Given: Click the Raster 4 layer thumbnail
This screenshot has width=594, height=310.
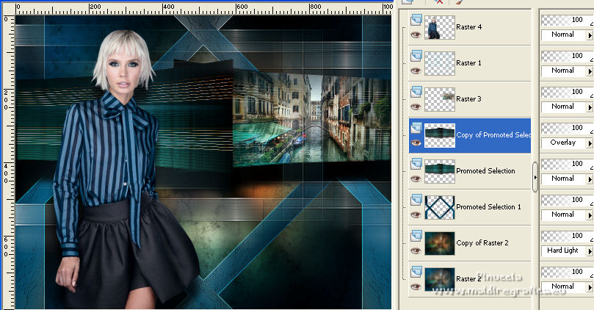Looking at the screenshot, I should pyautogui.click(x=439, y=27).
